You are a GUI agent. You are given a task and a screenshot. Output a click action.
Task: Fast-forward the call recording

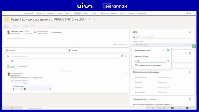tap(17, 89)
